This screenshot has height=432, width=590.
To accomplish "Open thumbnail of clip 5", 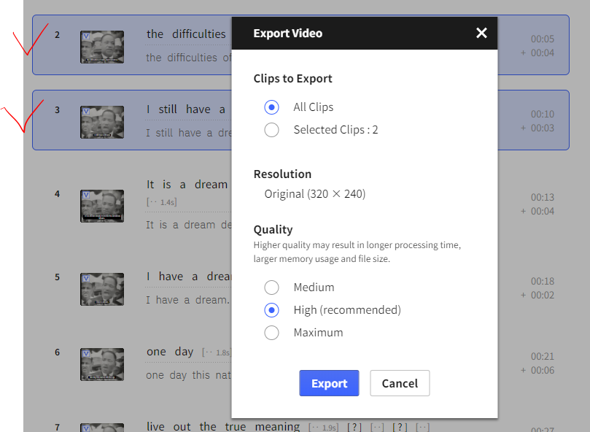I will (102, 289).
